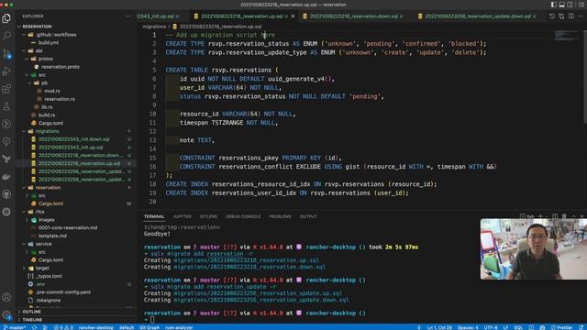Switch to the reservation_update.down.sql editor tab

point(477,16)
